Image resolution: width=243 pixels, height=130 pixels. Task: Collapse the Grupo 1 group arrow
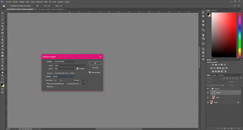click(211, 89)
